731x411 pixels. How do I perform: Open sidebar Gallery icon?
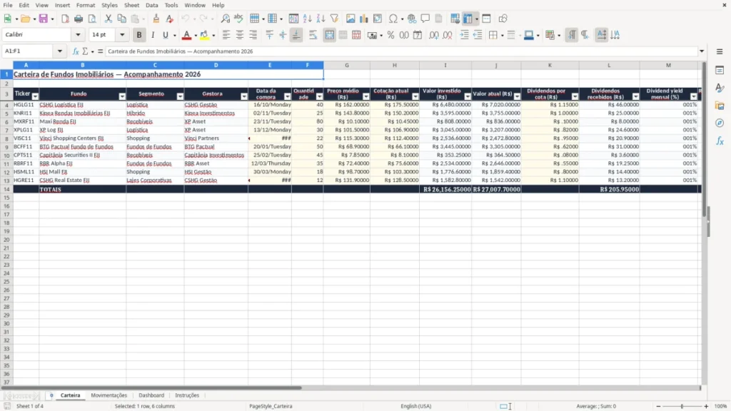coord(720,106)
